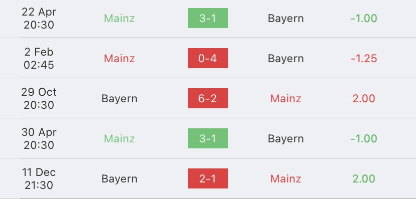Select Bayern home team on 29 Oct
Viewport: 416px width, 199px height.
(120, 99)
